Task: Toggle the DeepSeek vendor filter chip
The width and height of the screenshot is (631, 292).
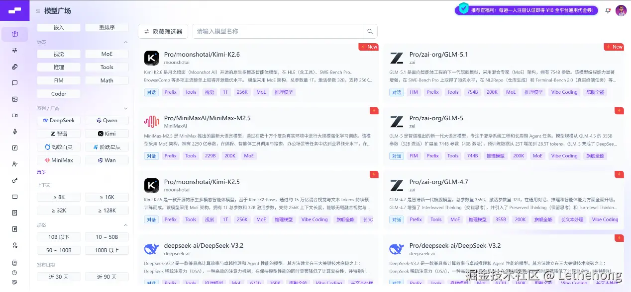Action: (59, 120)
